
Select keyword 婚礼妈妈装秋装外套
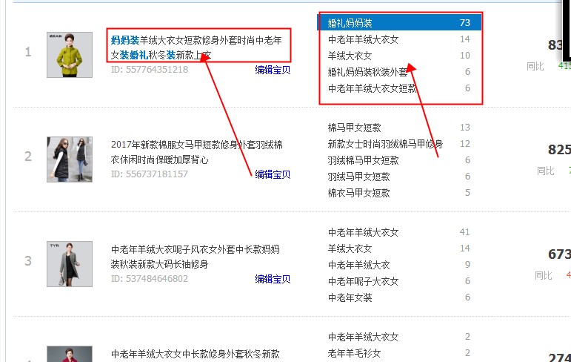point(367,72)
